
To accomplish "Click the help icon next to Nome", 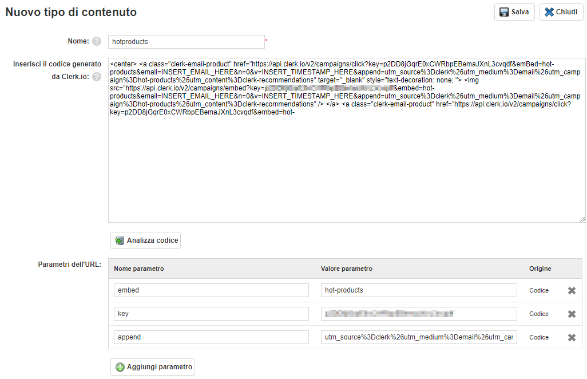I will [97, 41].
